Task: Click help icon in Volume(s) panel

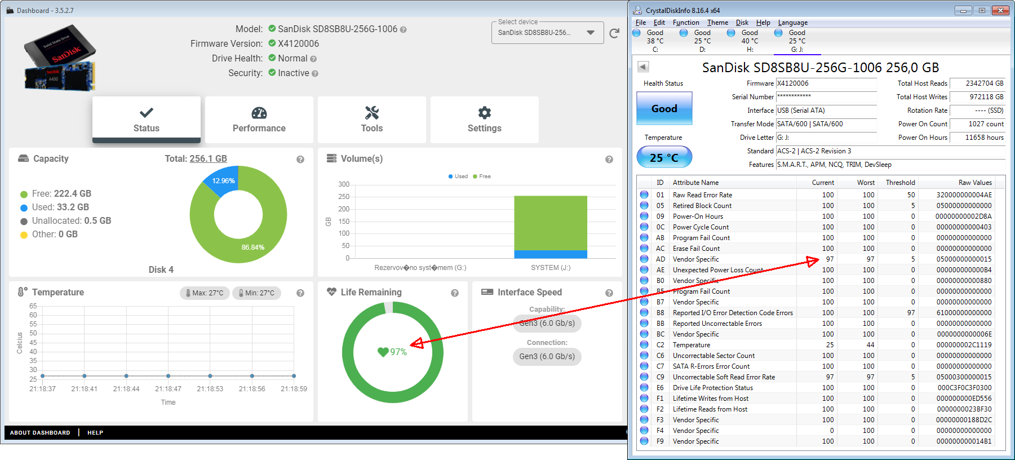Action: tap(609, 160)
